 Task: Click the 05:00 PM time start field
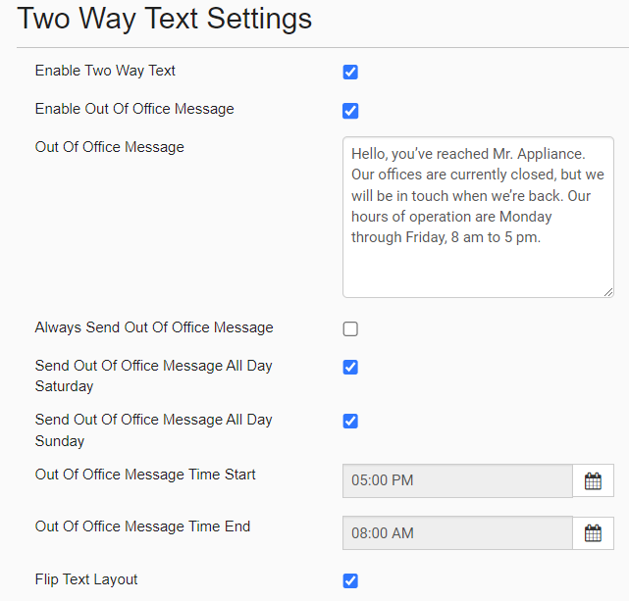(456, 481)
